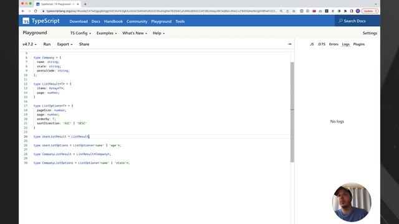Click the magnifier icon beside Search Docs
This screenshot has width=399, height=224.
(340, 21)
